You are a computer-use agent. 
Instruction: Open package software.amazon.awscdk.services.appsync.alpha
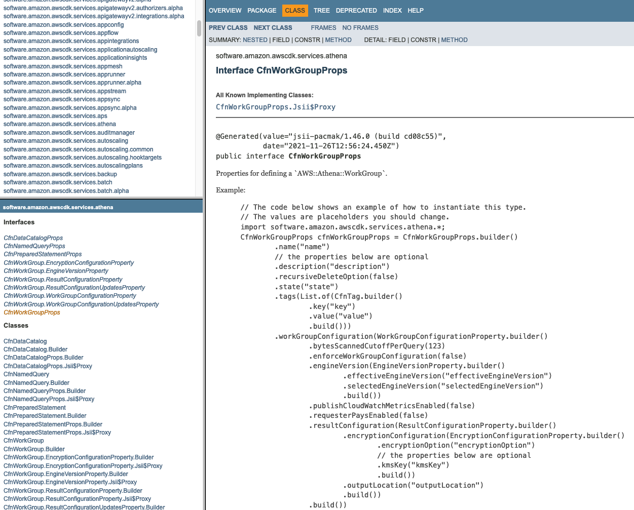pyautogui.click(x=70, y=108)
